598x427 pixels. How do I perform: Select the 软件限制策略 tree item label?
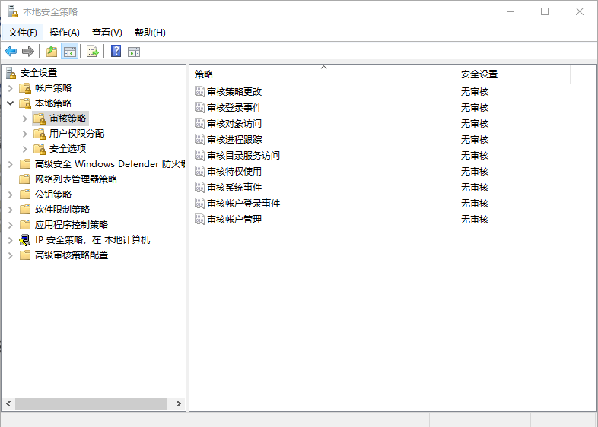tap(62, 210)
